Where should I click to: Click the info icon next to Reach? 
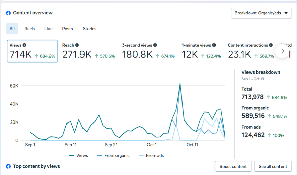click(x=77, y=45)
